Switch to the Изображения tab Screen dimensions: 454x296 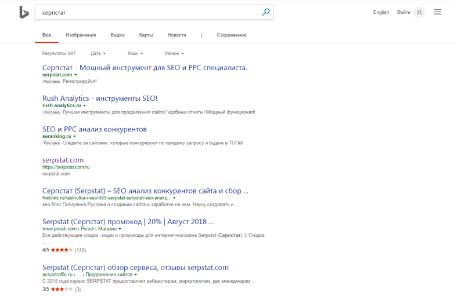tap(81, 35)
